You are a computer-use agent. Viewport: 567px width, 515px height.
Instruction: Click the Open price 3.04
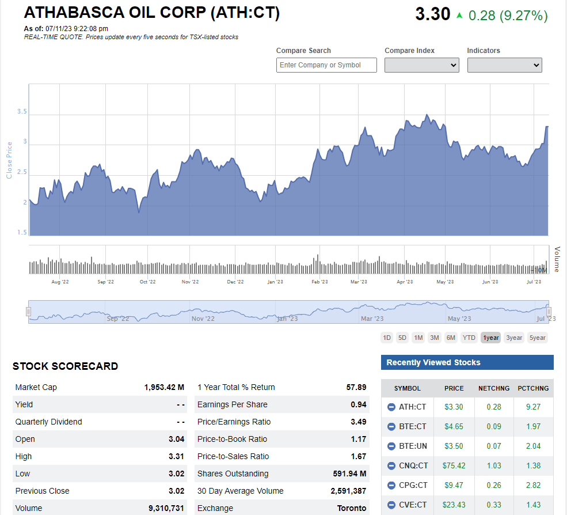pos(177,440)
